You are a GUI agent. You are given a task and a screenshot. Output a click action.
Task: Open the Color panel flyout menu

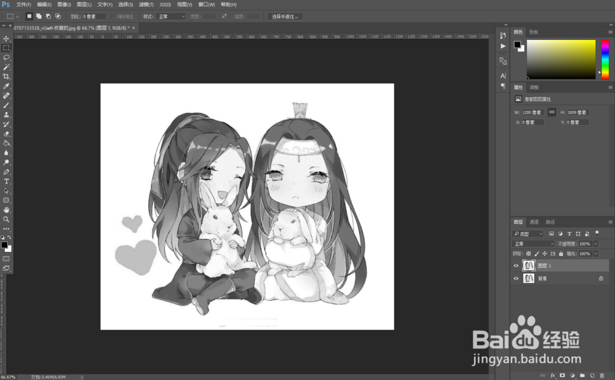[610, 32]
